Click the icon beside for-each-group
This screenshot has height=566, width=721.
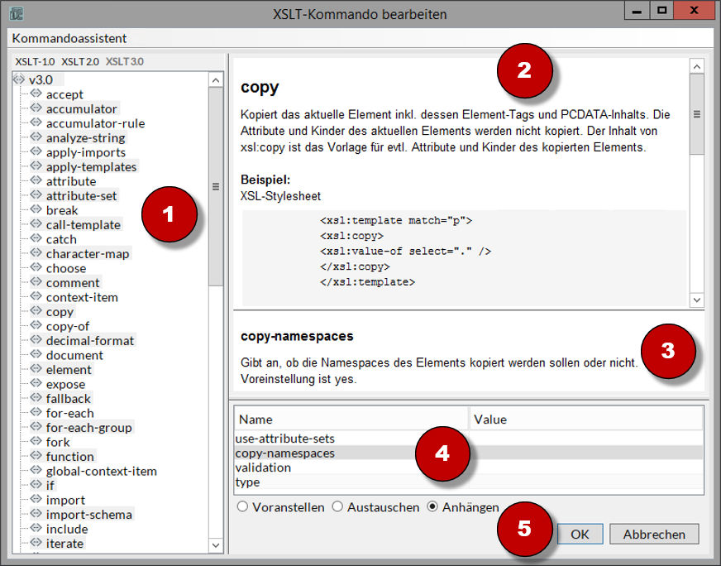[36, 428]
